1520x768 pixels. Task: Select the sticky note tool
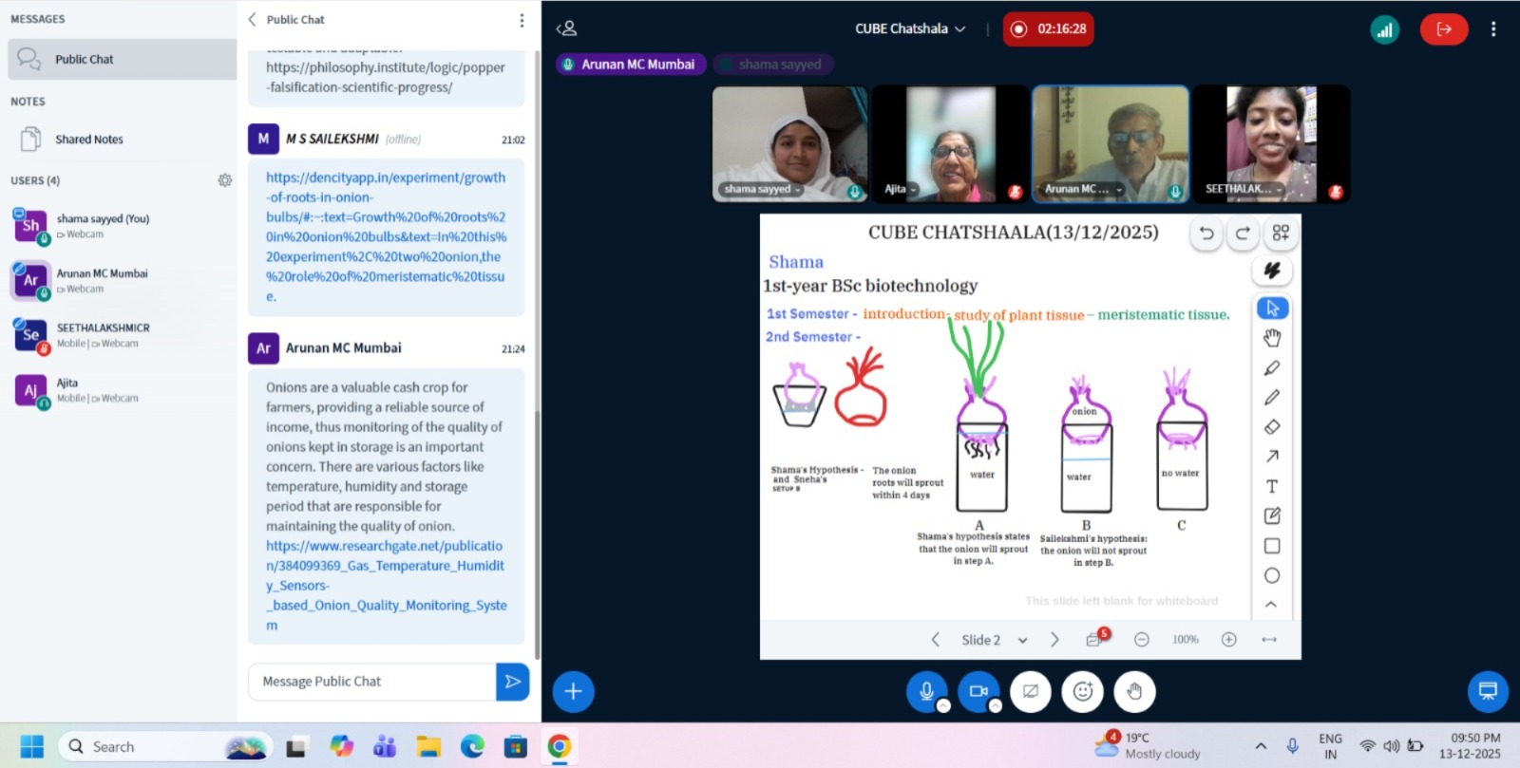coord(1272,515)
